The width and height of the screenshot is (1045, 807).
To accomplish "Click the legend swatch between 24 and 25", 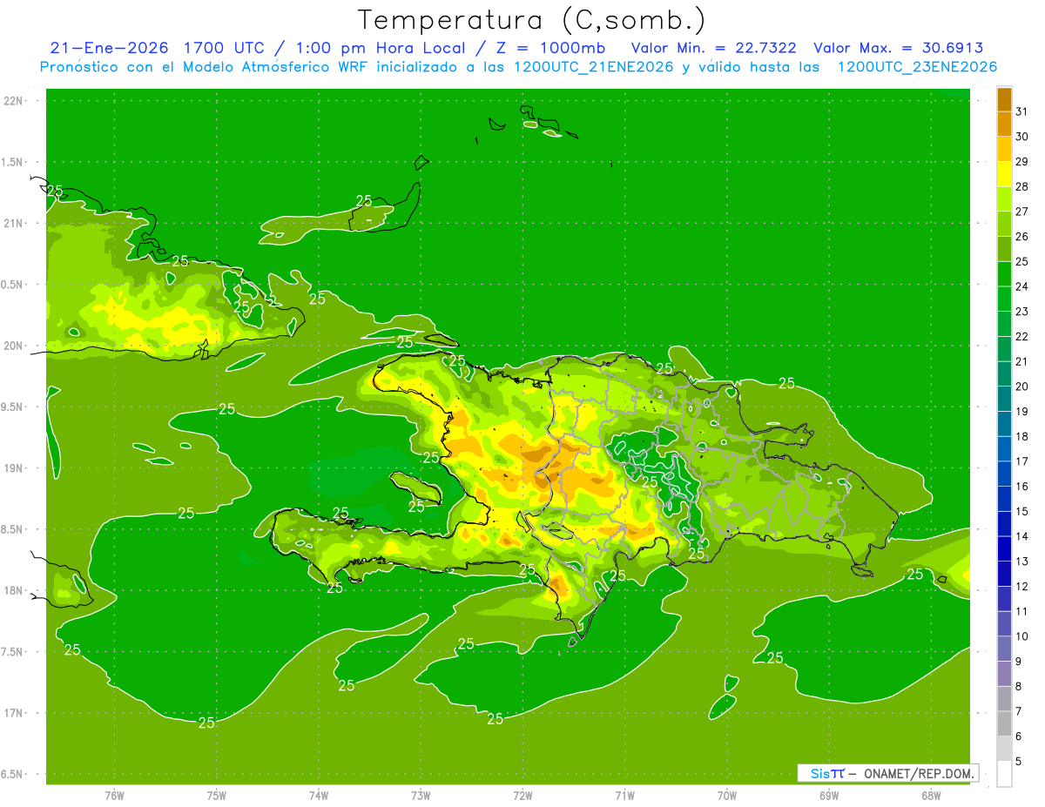I will pos(1004,273).
